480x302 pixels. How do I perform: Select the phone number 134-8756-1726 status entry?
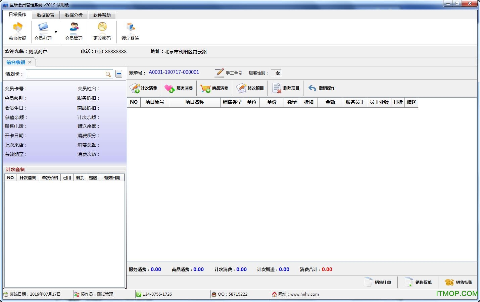tap(154, 294)
